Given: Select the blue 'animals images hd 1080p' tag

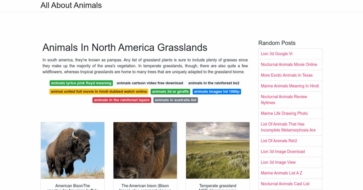Looking at the screenshot, I should point(217,91).
